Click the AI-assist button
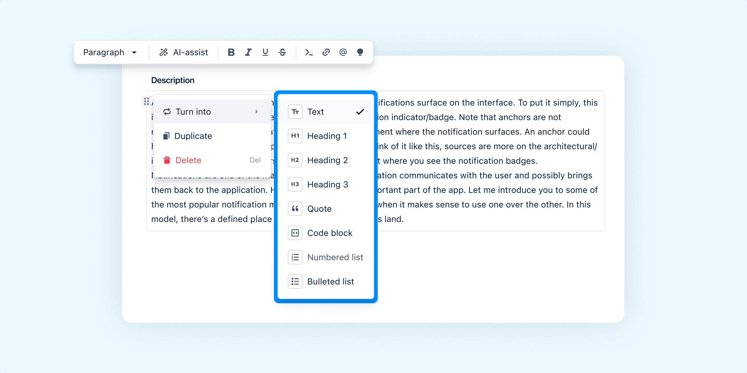 (x=184, y=52)
